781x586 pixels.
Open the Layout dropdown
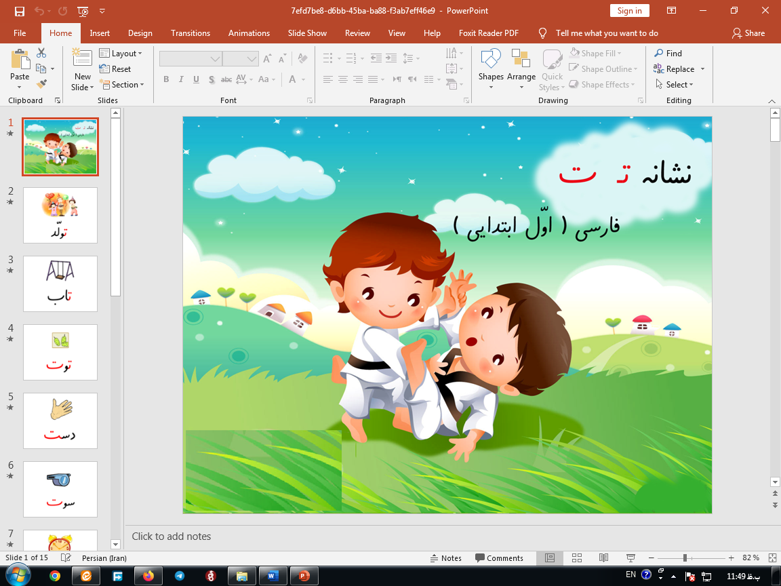pos(122,53)
